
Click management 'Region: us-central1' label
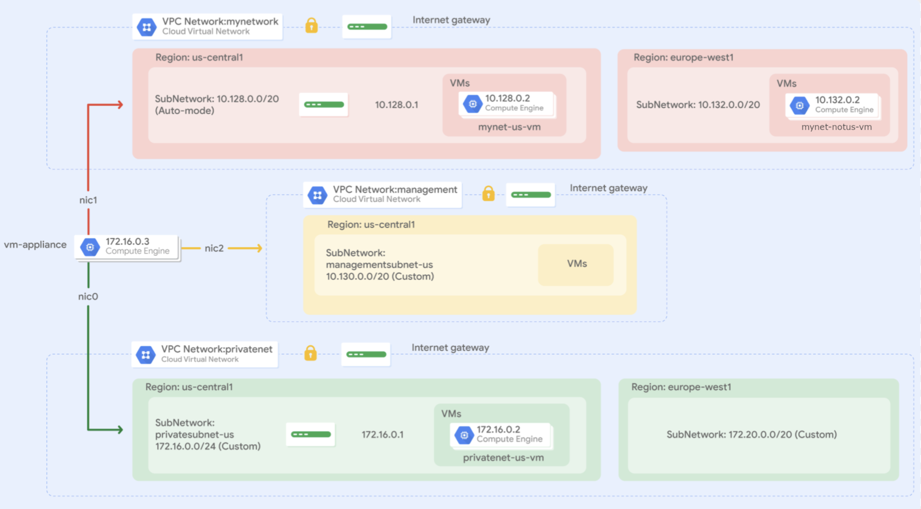[x=371, y=225]
